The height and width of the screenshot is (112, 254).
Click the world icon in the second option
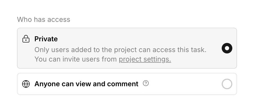(26, 84)
